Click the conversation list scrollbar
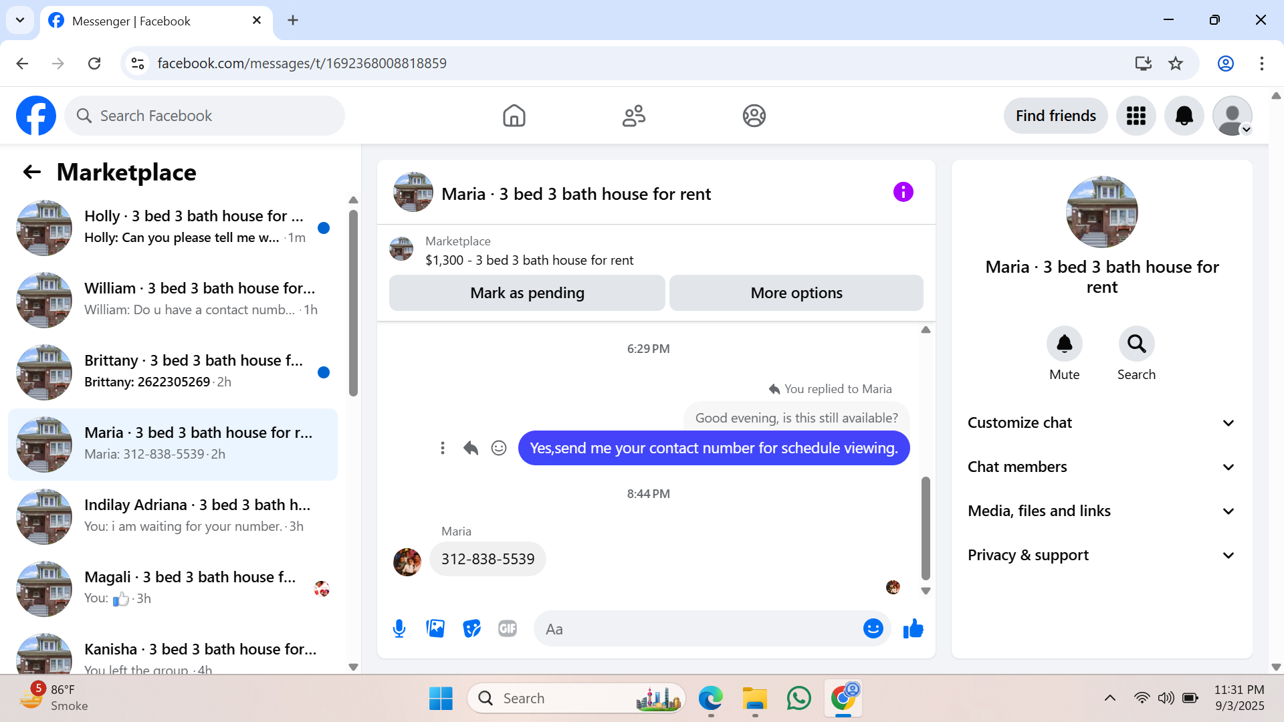1284x722 pixels. click(353, 303)
